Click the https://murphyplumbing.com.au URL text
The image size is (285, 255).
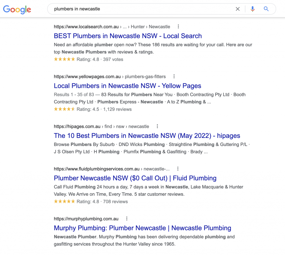(86, 219)
